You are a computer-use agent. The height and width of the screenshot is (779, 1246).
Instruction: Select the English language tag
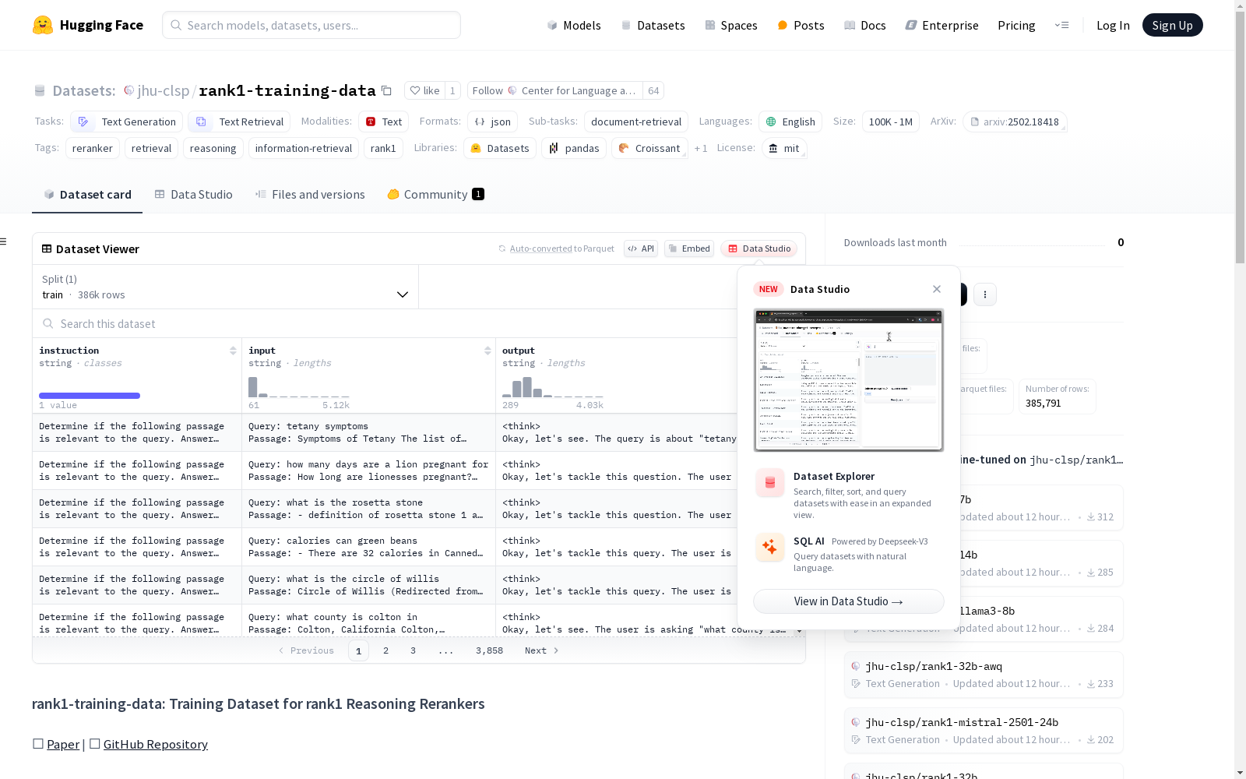(790, 122)
